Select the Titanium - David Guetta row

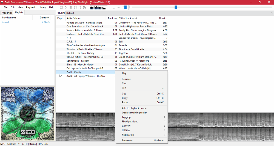point(112,49)
